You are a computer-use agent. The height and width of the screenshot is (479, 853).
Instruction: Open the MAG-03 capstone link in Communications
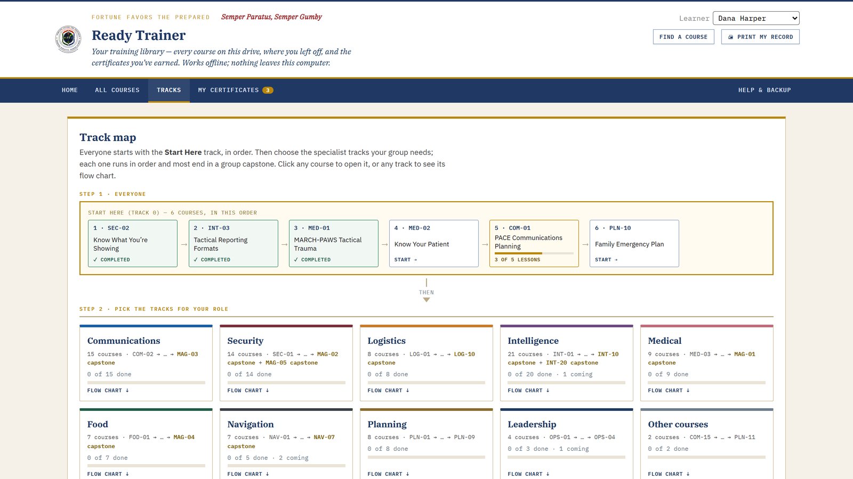coord(187,354)
